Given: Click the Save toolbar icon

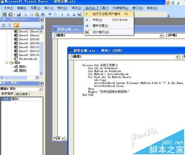Looking at the screenshot, I should [19, 14].
